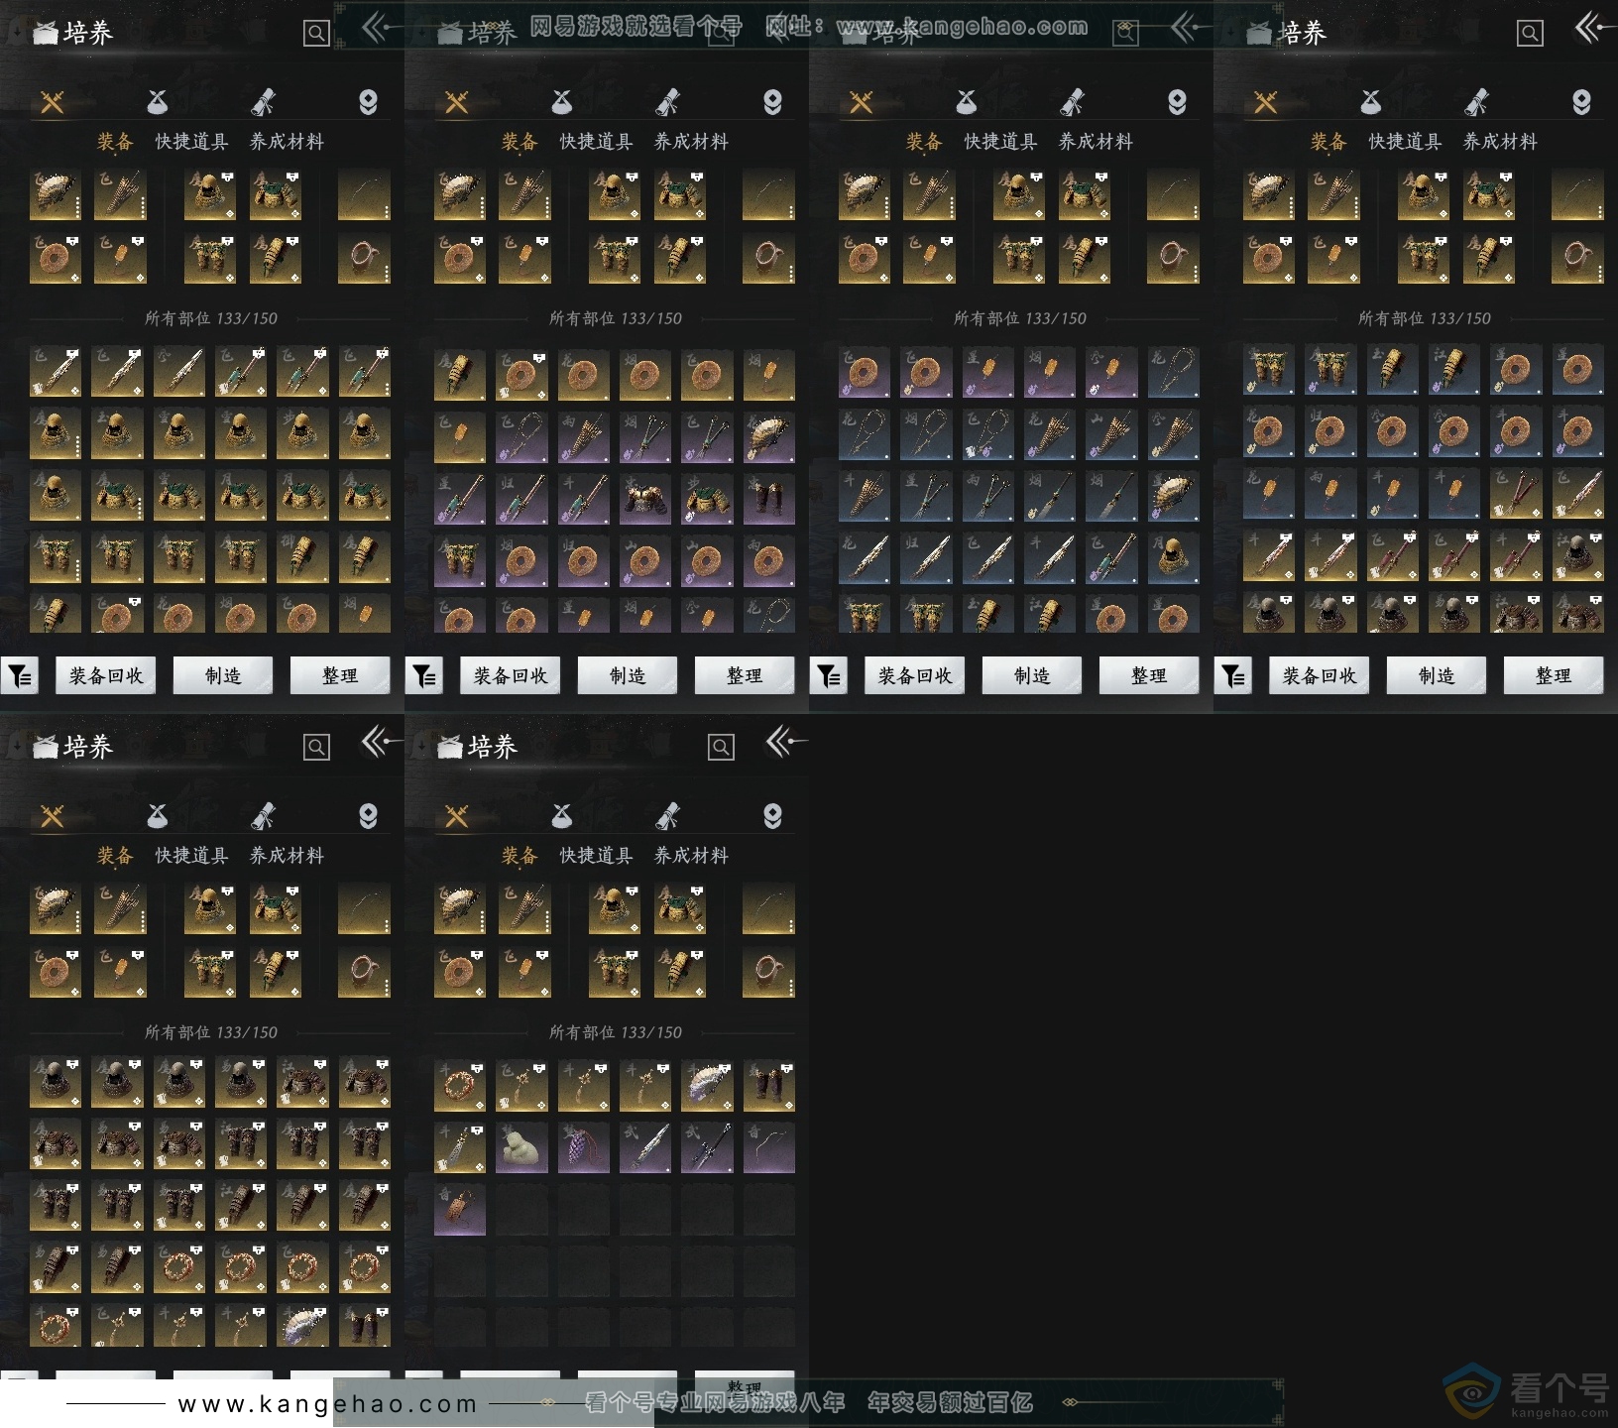Image resolution: width=1618 pixels, height=1428 pixels.
Task: Select crossed-swords icon in top-right panel
Action: 1266,102
